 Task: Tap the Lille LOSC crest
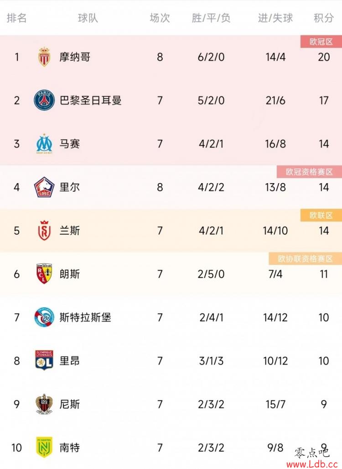pos(44,187)
